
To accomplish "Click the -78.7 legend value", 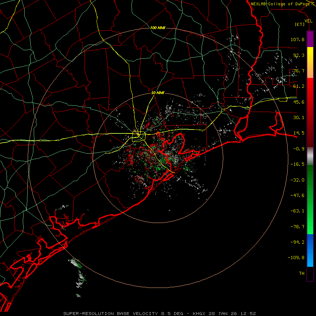I will click(x=297, y=227).
